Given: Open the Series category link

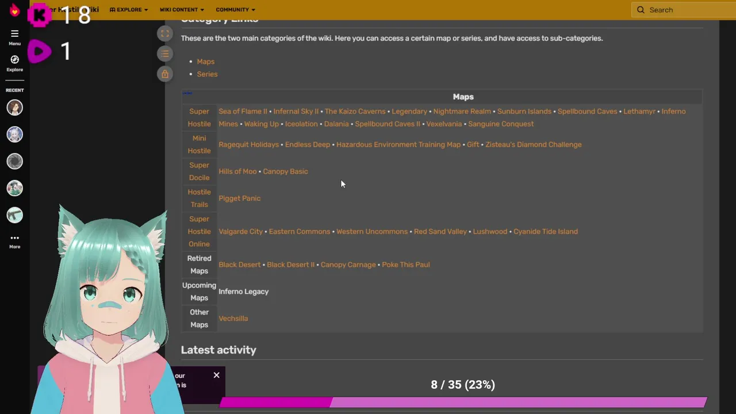Looking at the screenshot, I should tap(207, 74).
